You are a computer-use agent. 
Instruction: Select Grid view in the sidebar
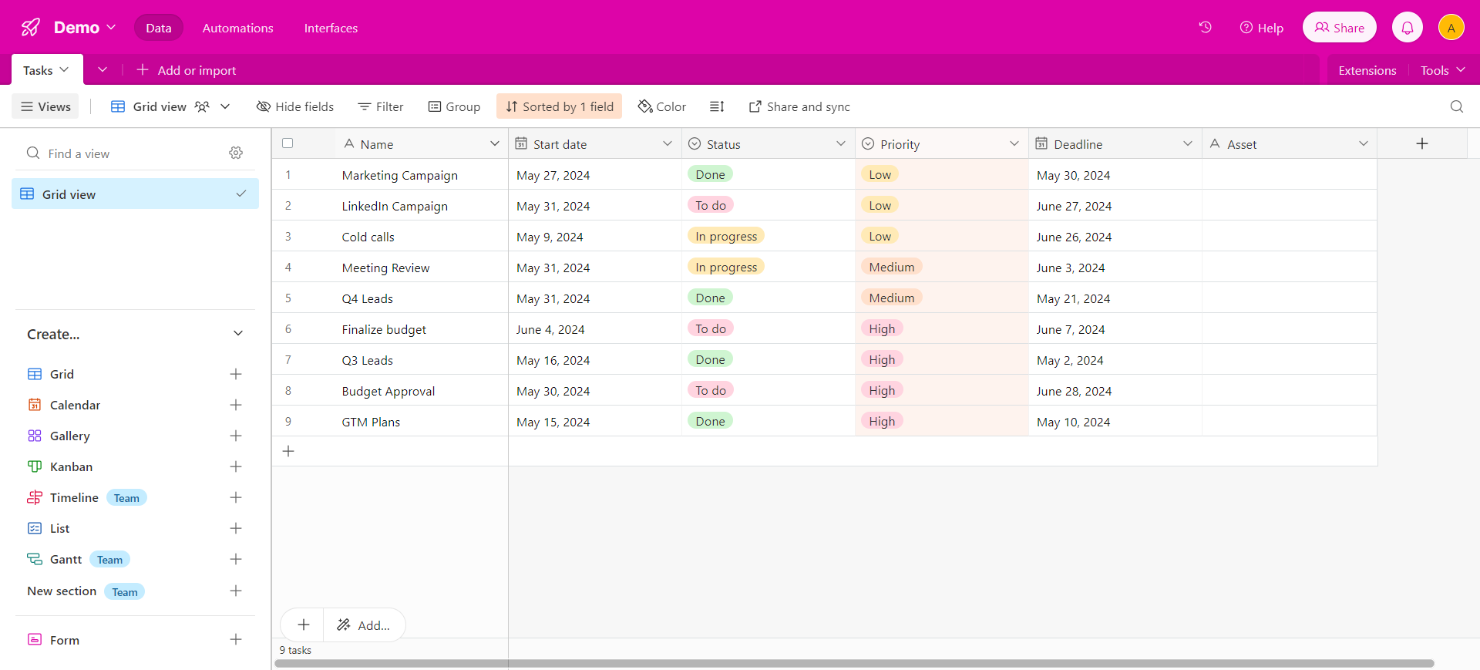click(x=135, y=194)
